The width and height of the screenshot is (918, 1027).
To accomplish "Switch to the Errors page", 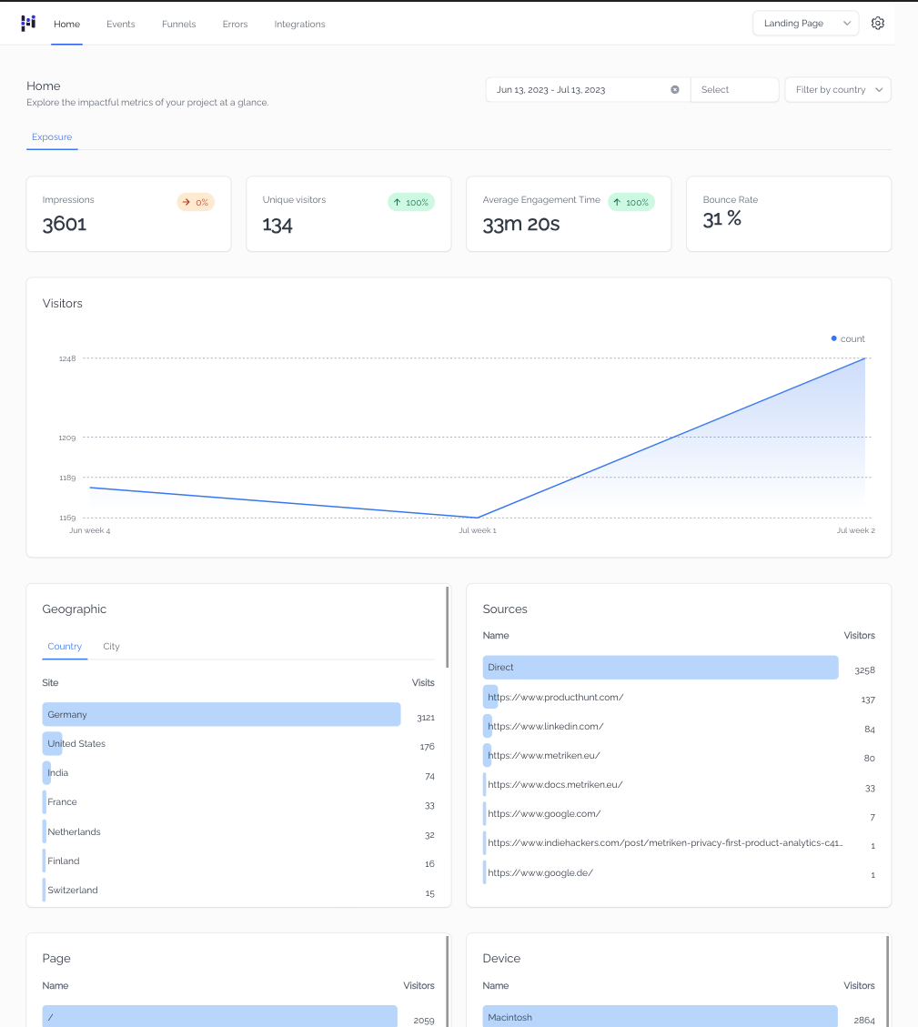I will click(x=235, y=25).
